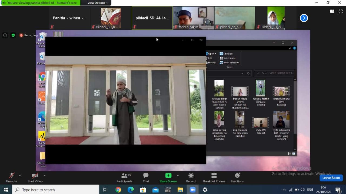Click History in File Explorer ribbon
Image resolution: width=346 pixels, height=194 pixels.
click(211, 63)
